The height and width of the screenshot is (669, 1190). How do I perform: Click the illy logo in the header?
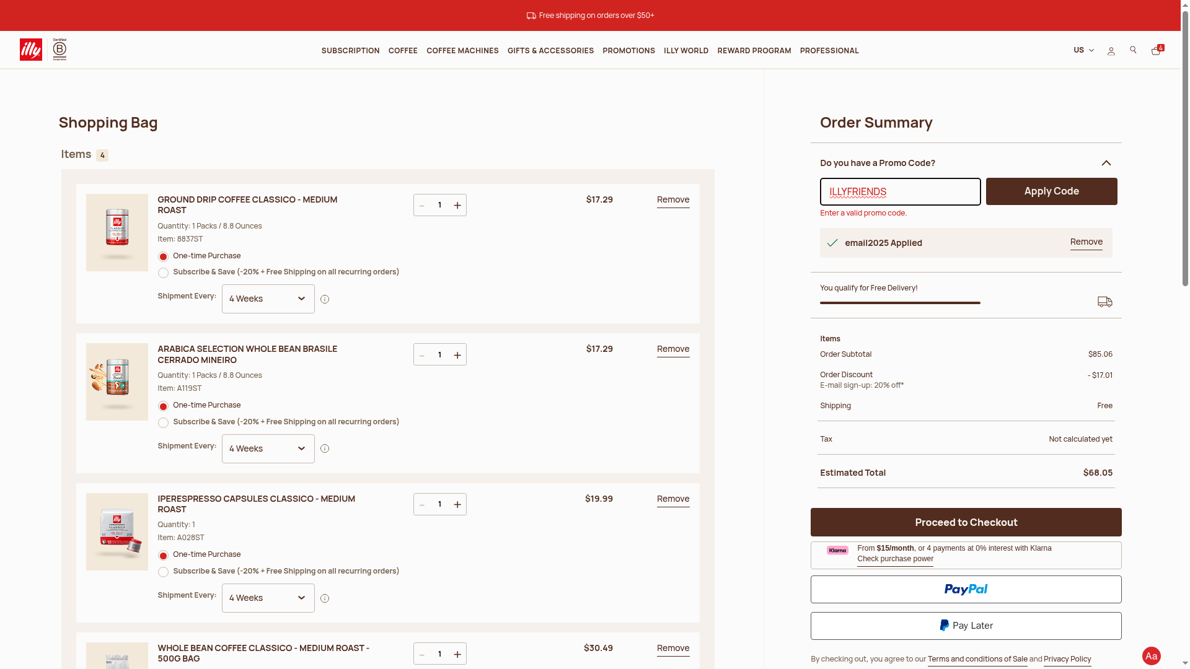click(31, 50)
